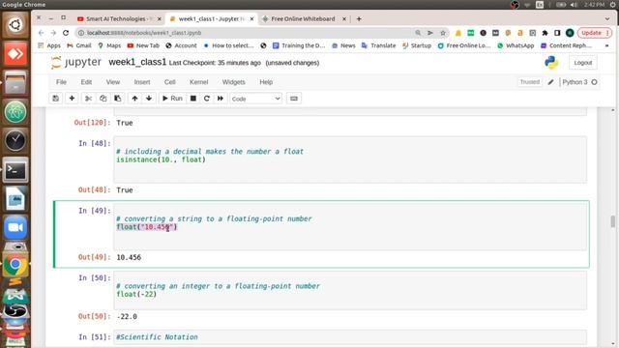Cut selected cells with scissors icon
This screenshot has width=619, height=348.
(x=88, y=99)
